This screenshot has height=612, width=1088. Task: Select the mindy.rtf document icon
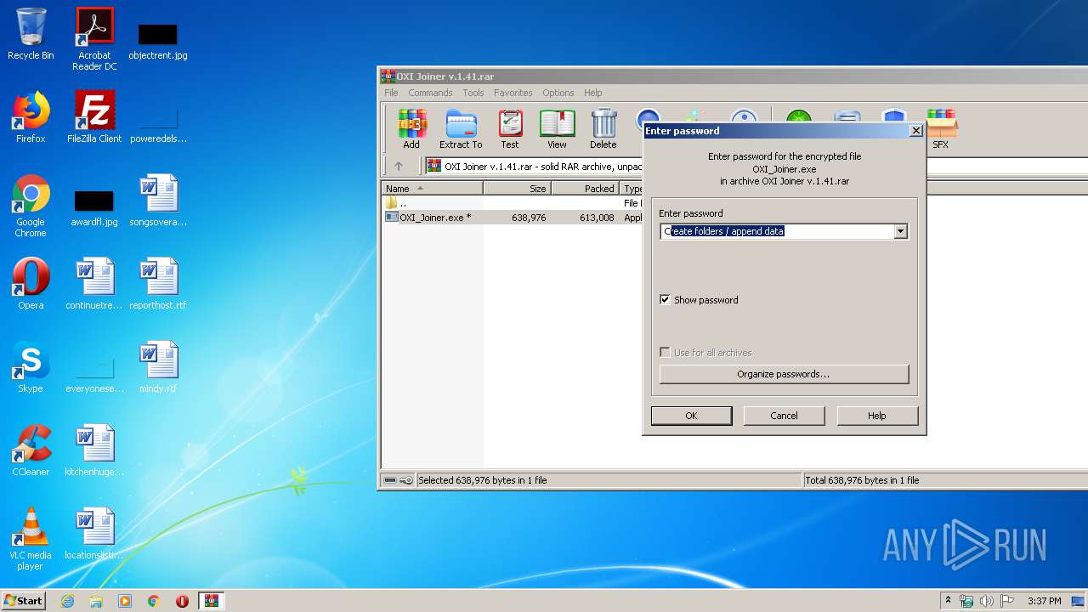coord(158,367)
